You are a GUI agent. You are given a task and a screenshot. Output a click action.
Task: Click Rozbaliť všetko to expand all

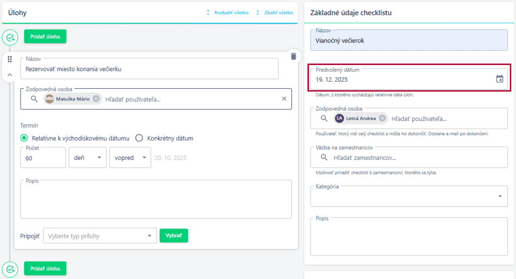click(x=227, y=13)
